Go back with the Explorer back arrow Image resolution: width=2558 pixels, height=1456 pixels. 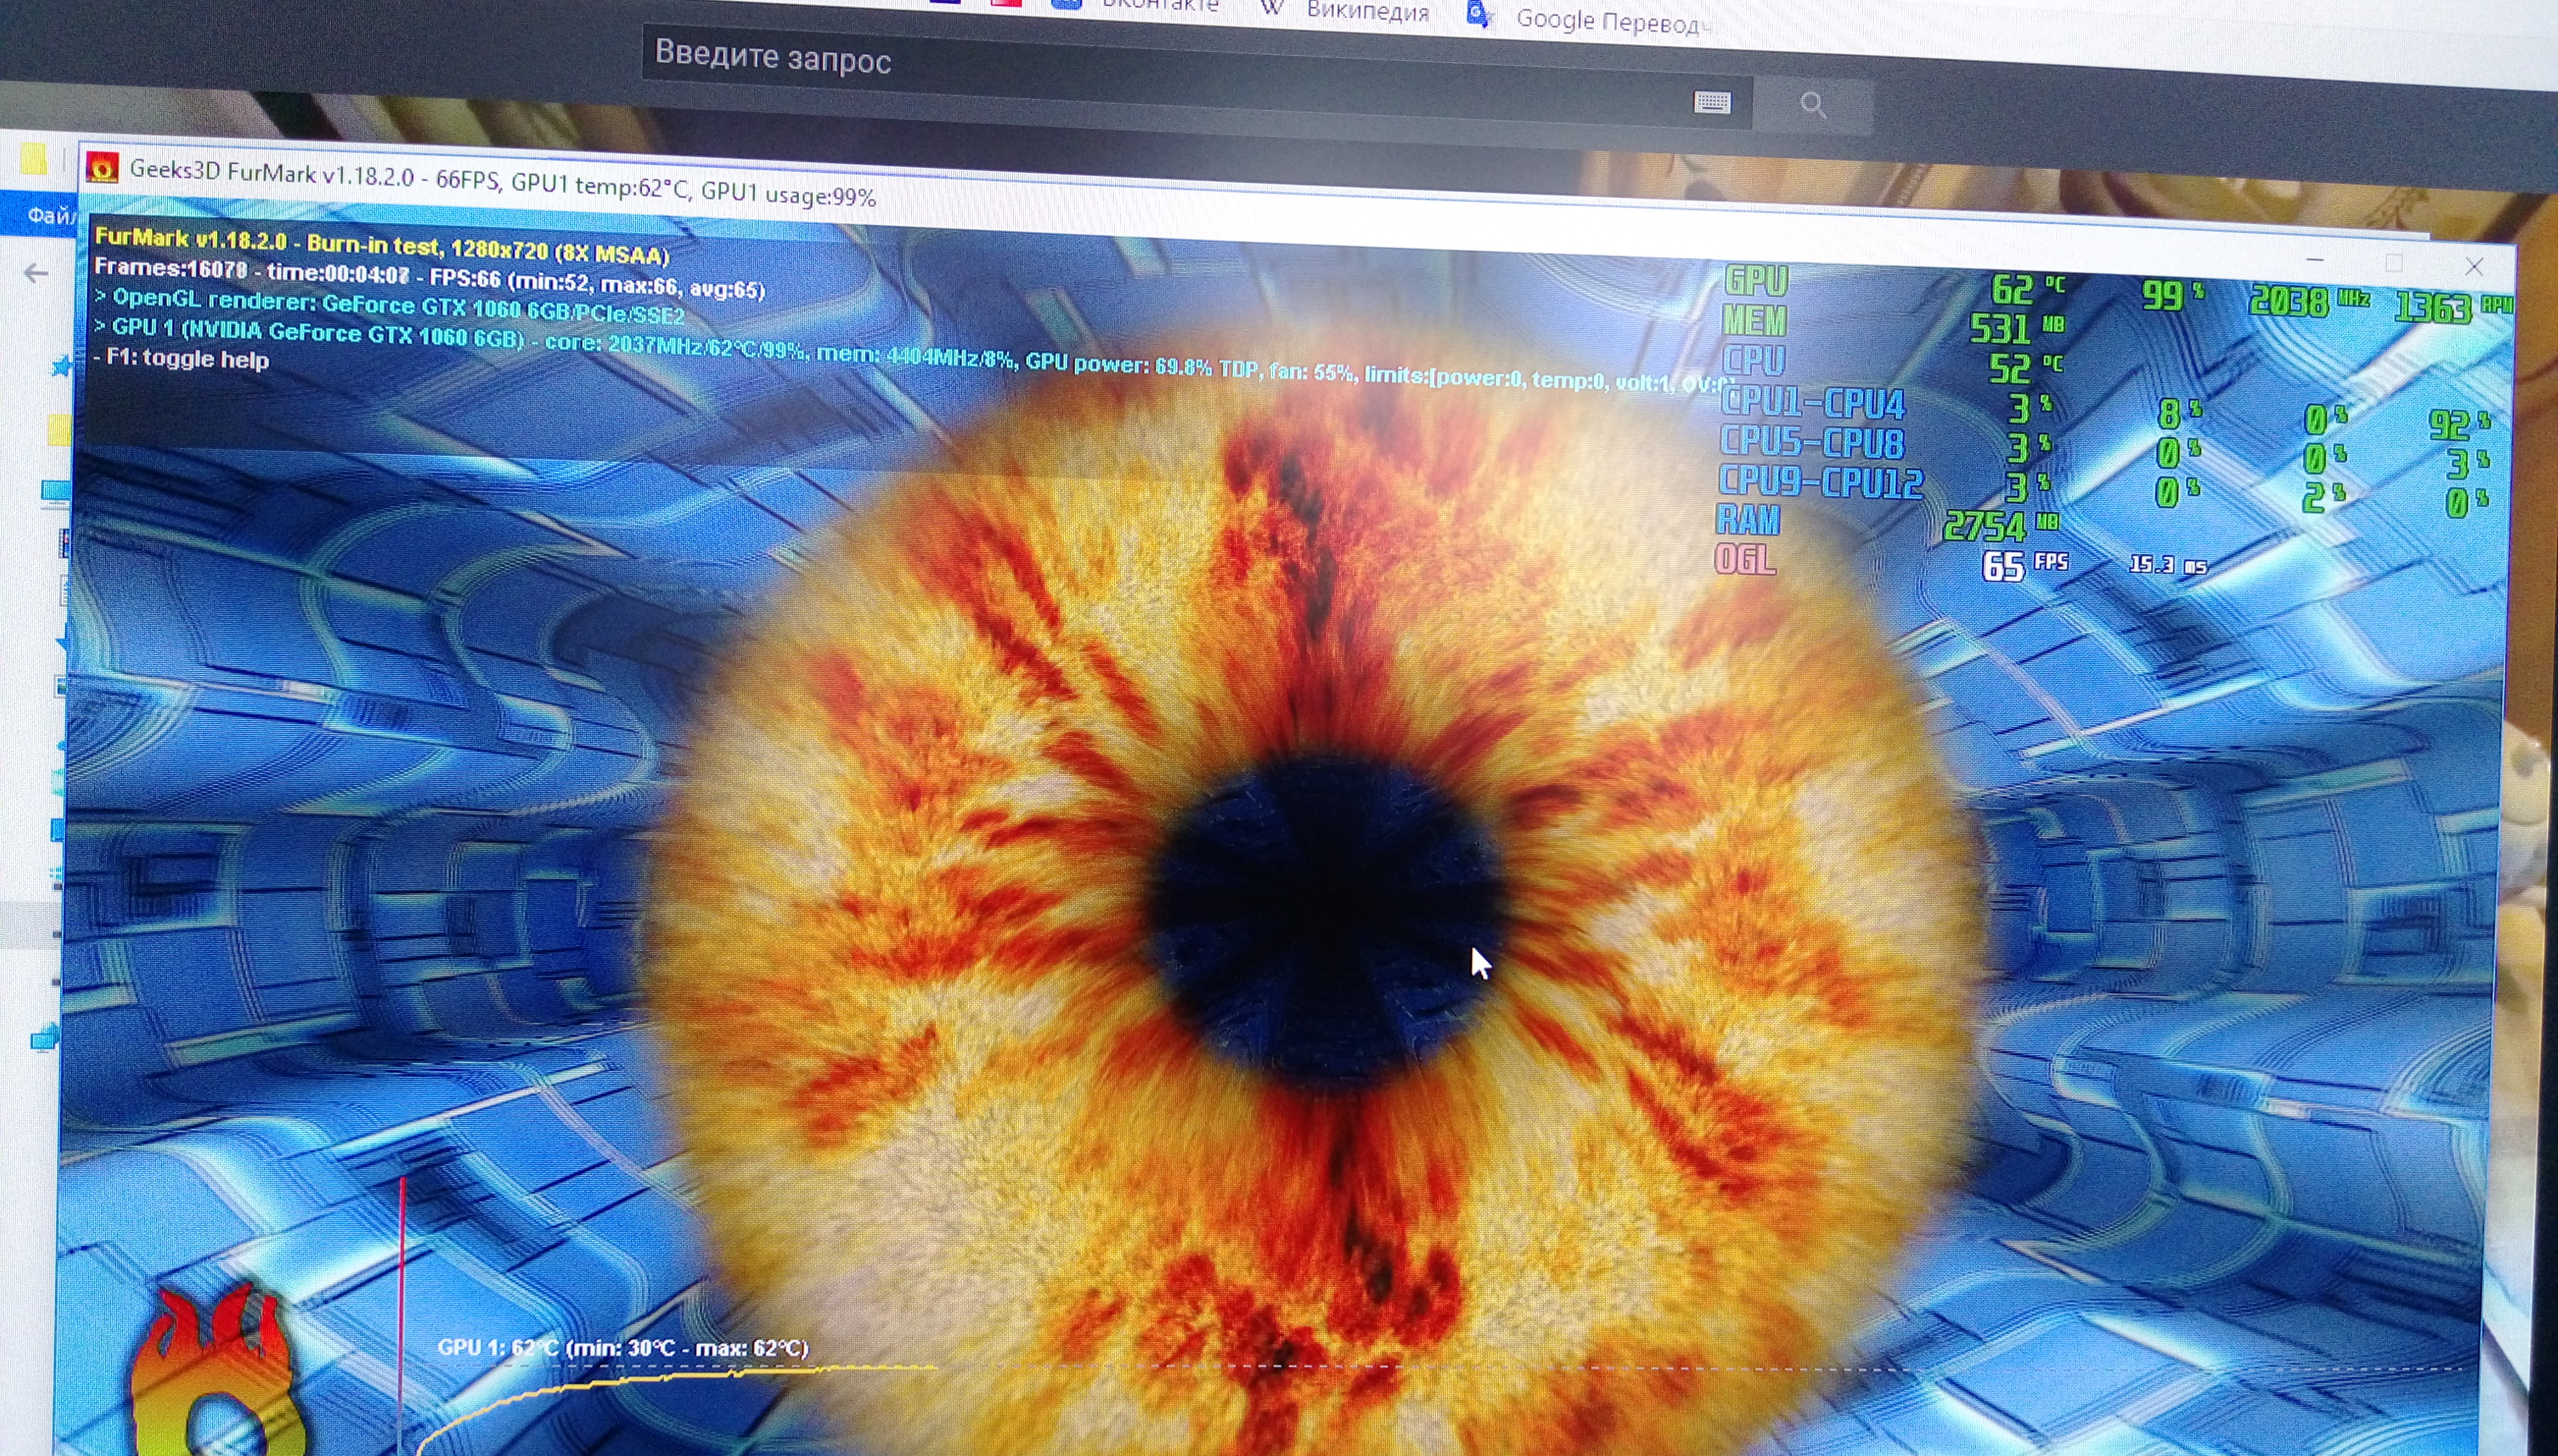pos(36,272)
